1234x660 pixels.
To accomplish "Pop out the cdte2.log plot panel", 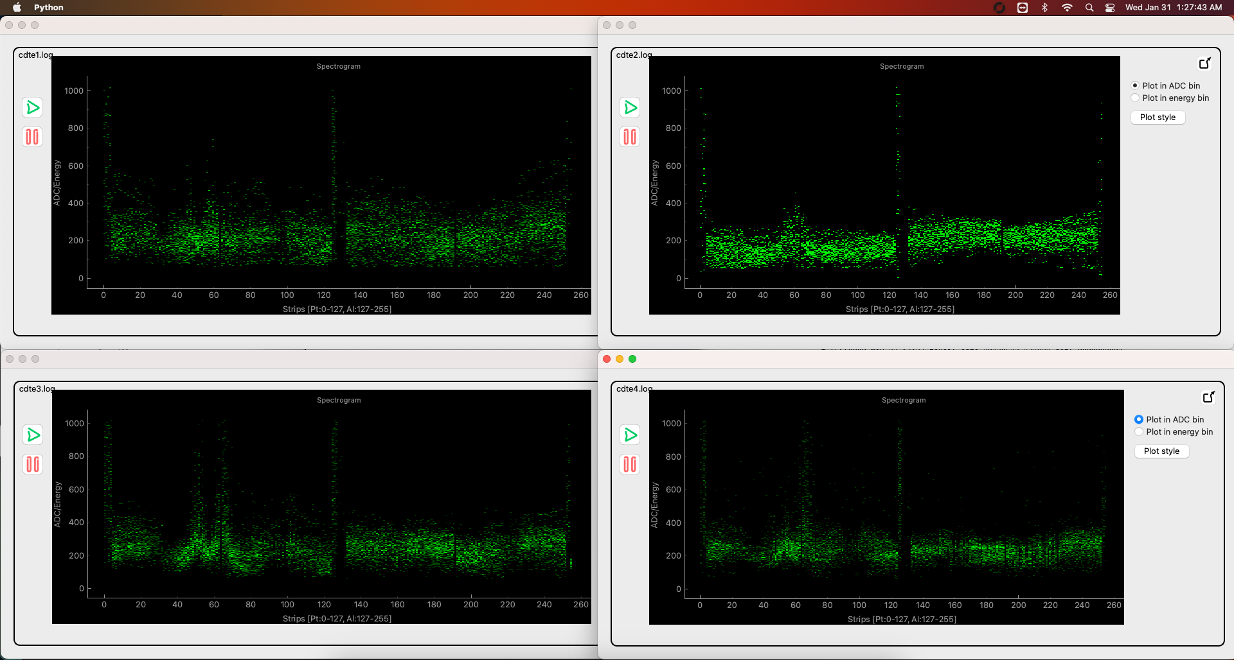I will [x=1205, y=63].
